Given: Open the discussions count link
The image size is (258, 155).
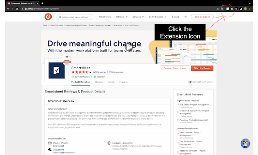Looking at the screenshot, I should (x=116, y=72).
